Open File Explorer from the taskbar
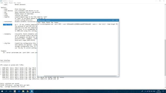Screen dimensions: 166x93 click(x=23, y=91)
